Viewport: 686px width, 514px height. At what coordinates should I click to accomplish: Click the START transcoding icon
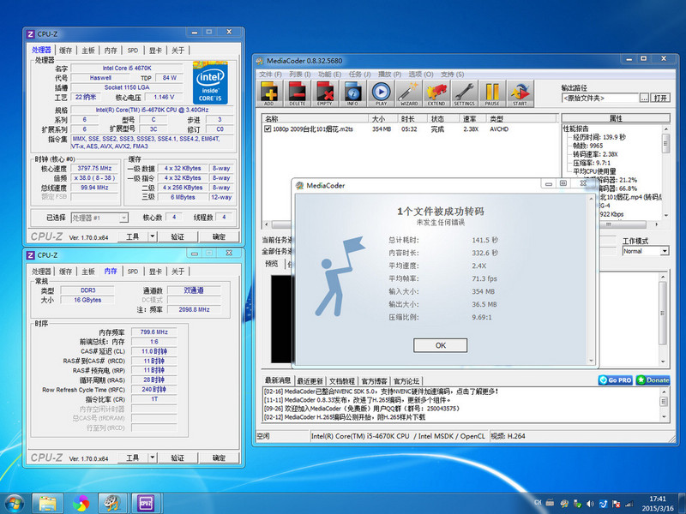(520, 93)
